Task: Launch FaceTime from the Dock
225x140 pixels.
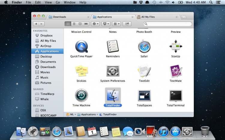Action: pyautogui.click(x=139, y=131)
